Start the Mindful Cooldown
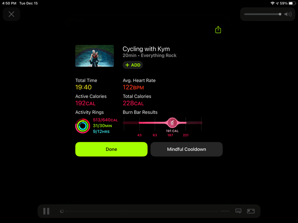The width and height of the screenshot is (298, 223). (x=187, y=149)
